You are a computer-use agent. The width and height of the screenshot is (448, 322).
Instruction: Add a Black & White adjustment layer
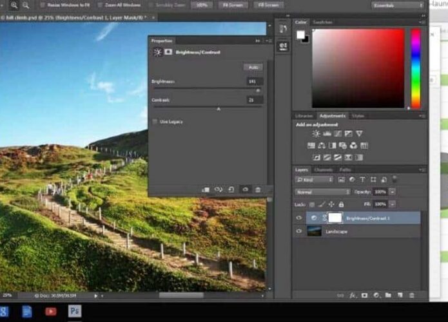332,146
